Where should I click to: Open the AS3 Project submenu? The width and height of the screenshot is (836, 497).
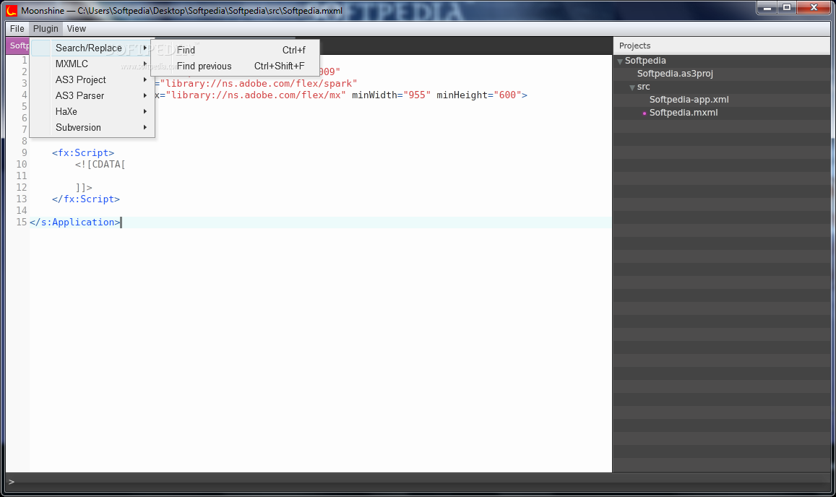[x=92, y=80]
